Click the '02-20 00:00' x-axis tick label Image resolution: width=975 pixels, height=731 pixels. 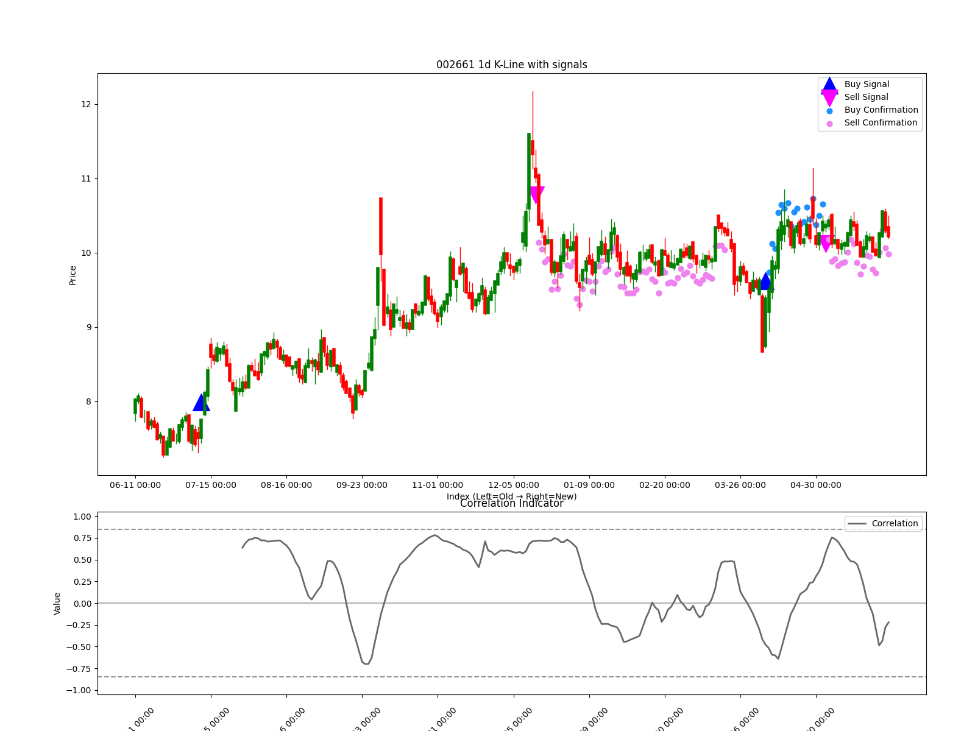click(x=665, y=486)
